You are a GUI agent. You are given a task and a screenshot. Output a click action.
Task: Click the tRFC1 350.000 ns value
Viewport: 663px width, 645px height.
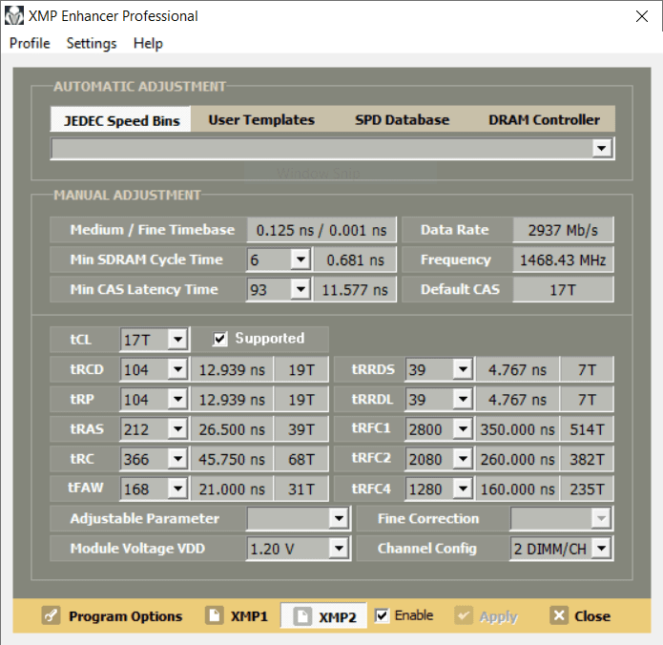518,429
